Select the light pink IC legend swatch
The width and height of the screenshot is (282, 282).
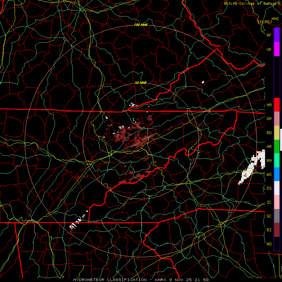277,202
